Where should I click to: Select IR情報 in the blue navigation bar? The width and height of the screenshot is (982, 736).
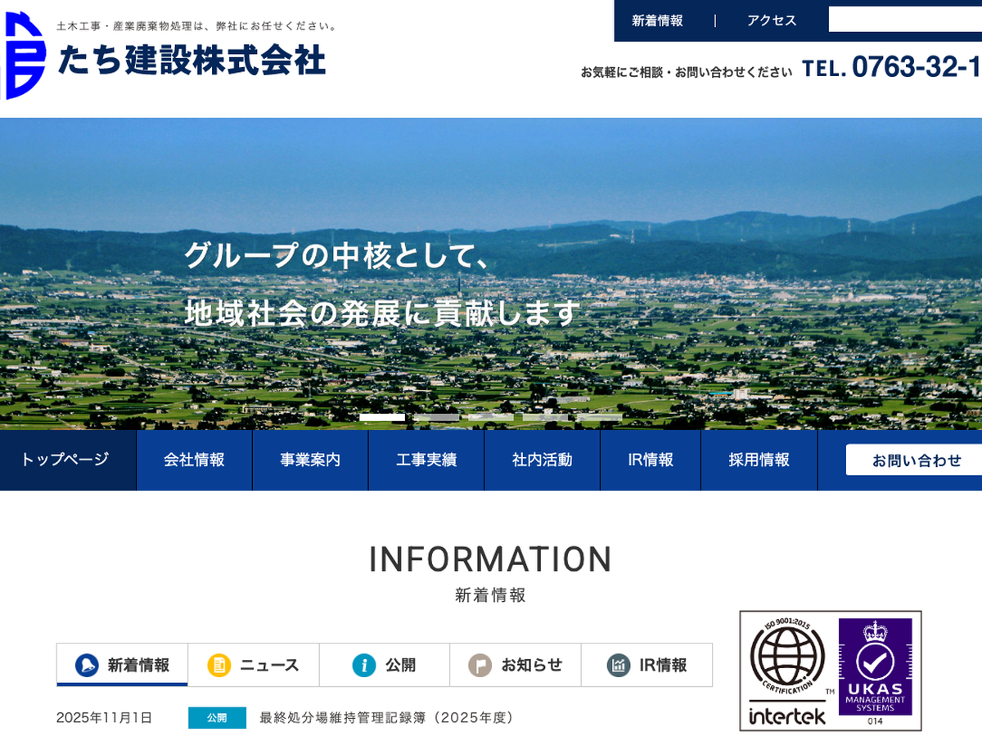[651, 460]
